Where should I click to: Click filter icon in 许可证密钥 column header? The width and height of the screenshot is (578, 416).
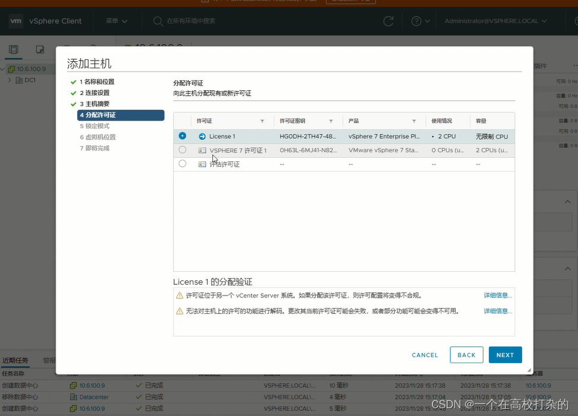[331, 121]
